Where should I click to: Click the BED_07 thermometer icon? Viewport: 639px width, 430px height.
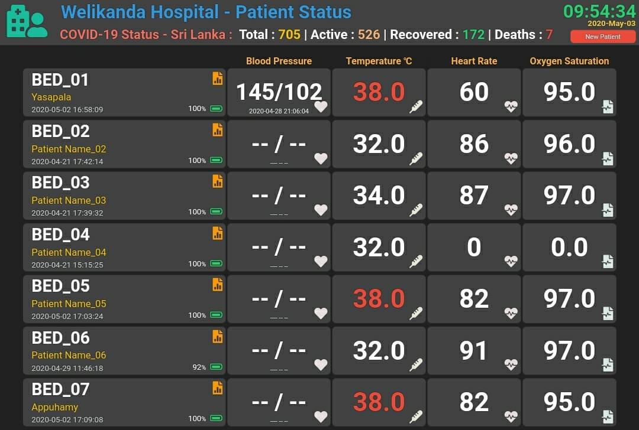pos(416,416)
